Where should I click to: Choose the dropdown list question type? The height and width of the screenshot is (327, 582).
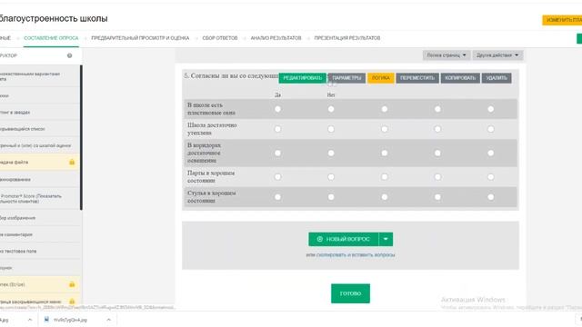(x=40, y=129)
